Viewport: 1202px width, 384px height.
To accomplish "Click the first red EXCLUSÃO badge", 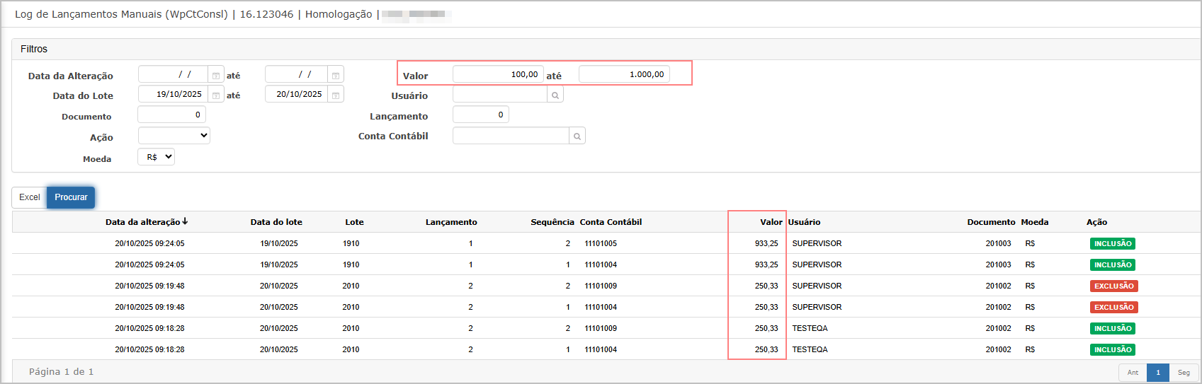I will pyautogui.click(x=1113, y=286).
